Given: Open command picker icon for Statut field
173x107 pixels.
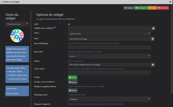Looking at the screenshot, I should pyautogui.click(x=153, y=65).
